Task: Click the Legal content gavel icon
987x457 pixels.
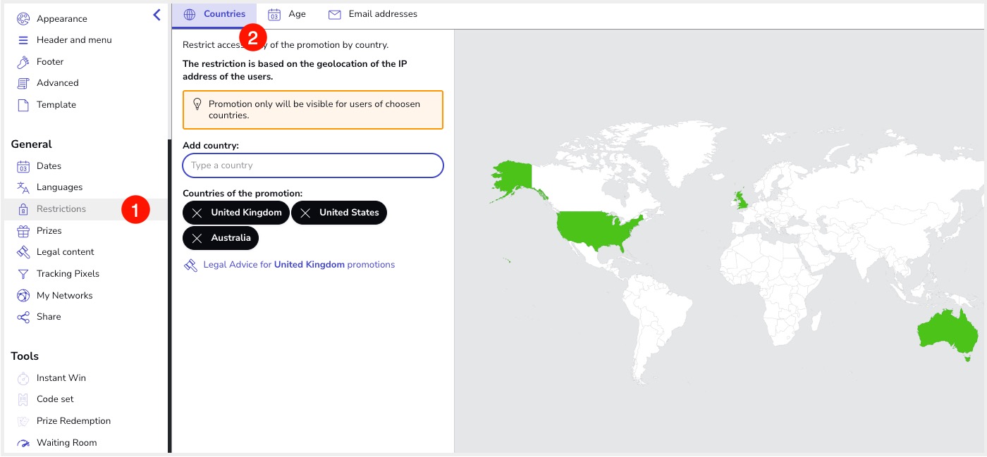Action: point(23,252)
